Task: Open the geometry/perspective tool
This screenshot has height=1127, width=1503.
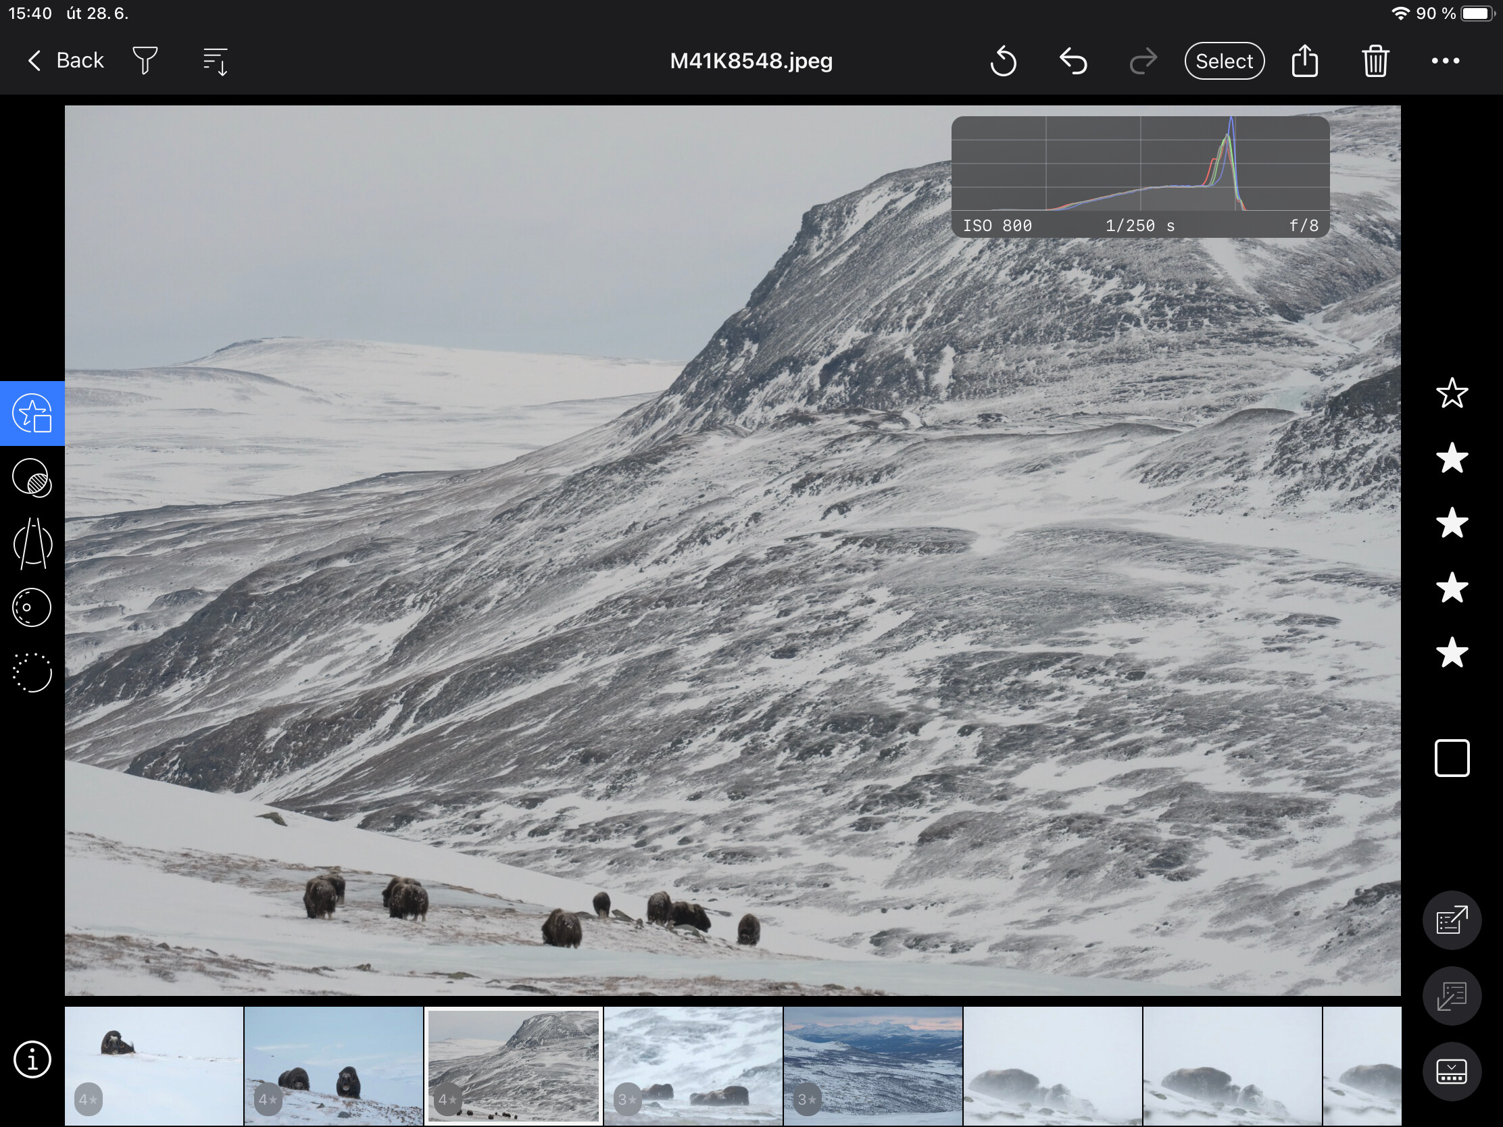Action: [x=32, y=543]
